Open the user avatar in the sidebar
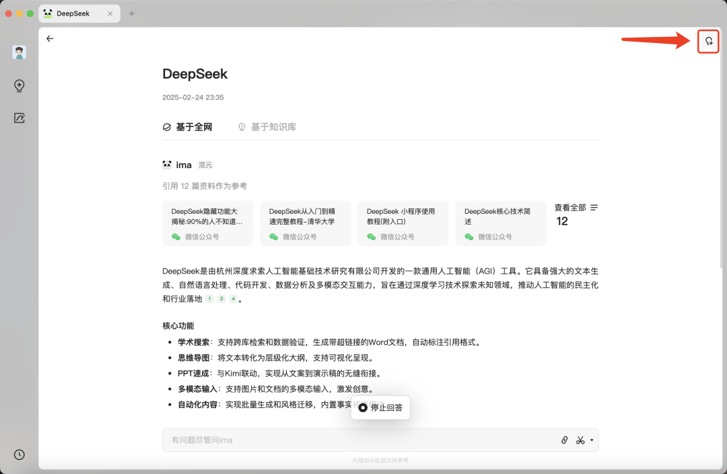727x474 pixels. pos(19,52)
